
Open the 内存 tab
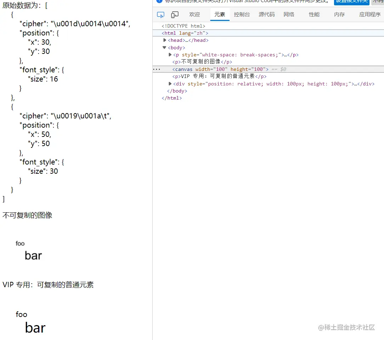tap(339, 15)
